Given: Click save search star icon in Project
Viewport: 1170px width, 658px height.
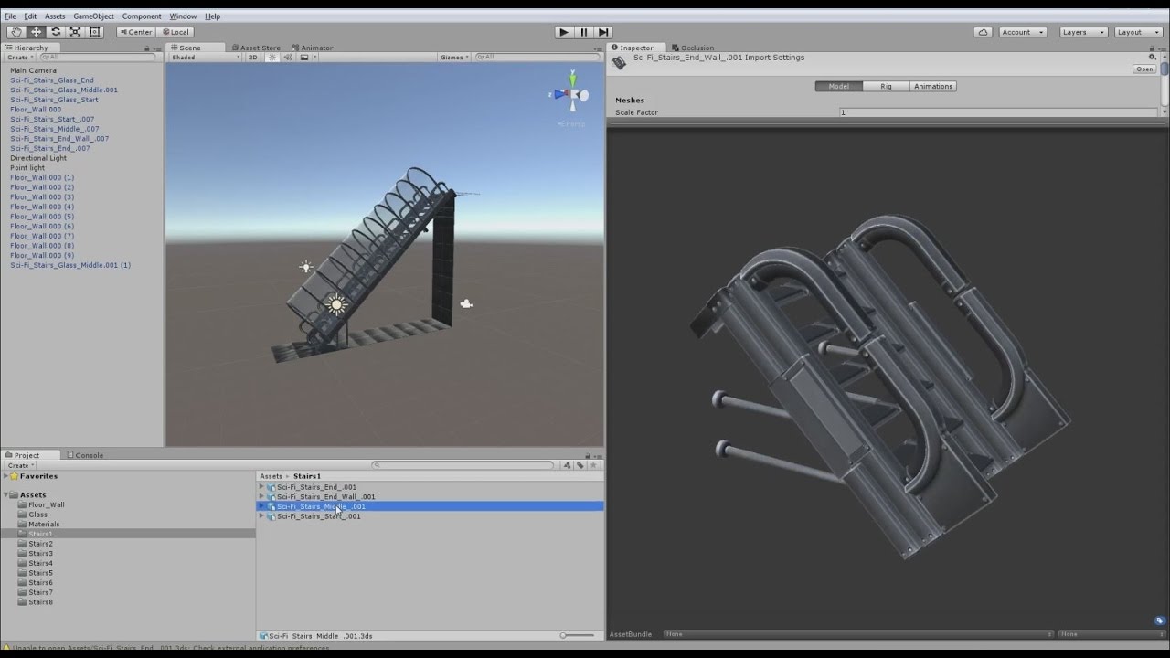Looking at the screenshot, I should click(592, 465).
